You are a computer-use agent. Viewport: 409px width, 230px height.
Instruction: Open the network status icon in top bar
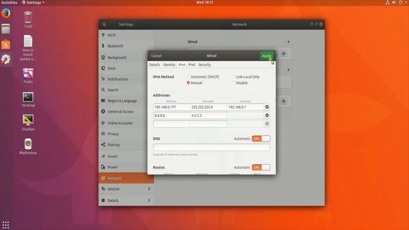(387, 3)
